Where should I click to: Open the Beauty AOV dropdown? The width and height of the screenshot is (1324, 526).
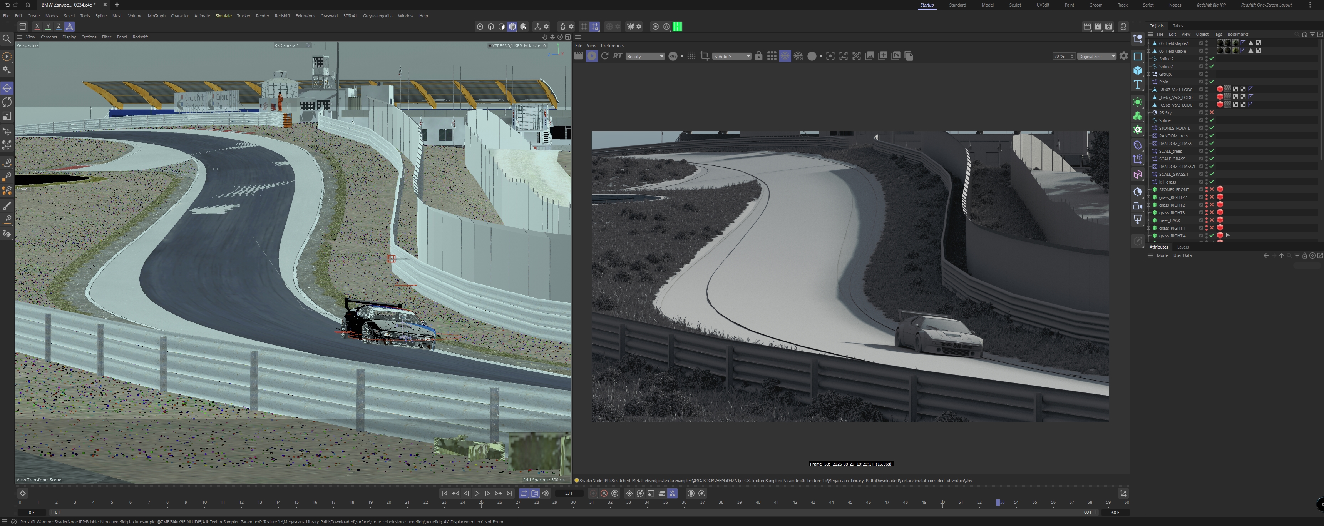pos(645,56)
